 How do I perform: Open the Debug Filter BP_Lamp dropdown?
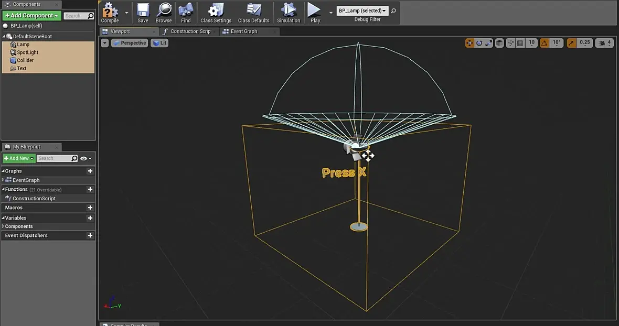tap(362, 10)
